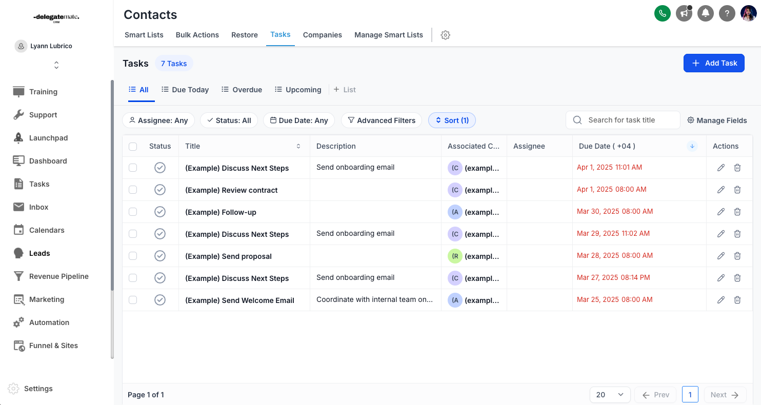Expand the Status: All filter
This screenshot has height=405, width=761.
229,120
